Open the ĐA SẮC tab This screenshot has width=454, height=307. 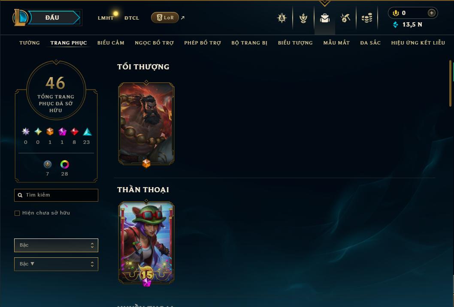(x=370, y=43)
